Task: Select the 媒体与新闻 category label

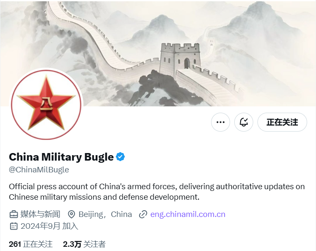Action: pyautogui.click(x=40, y=214)
